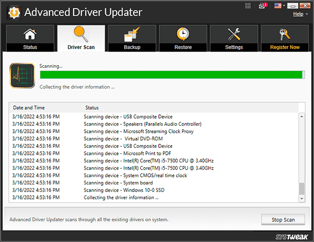
Task: Go to the Restore tab
Action: [183, 39]
